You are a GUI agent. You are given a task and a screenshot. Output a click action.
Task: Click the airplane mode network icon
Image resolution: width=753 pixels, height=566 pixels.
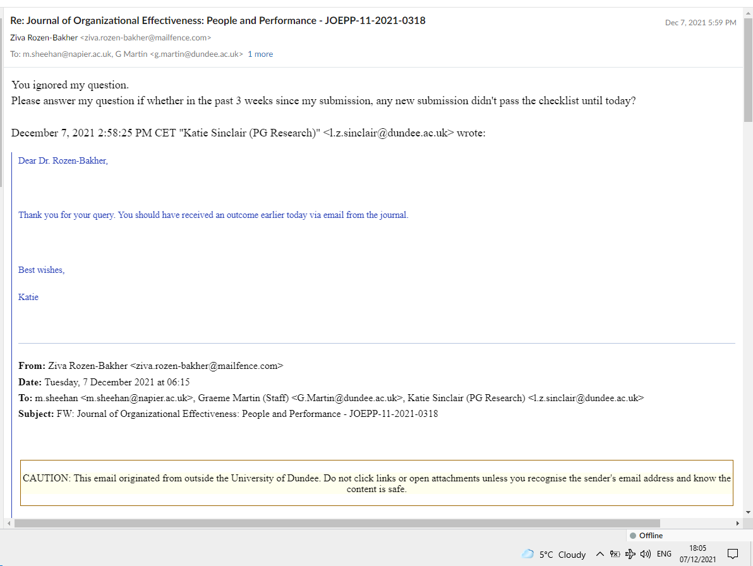(630, 554)
